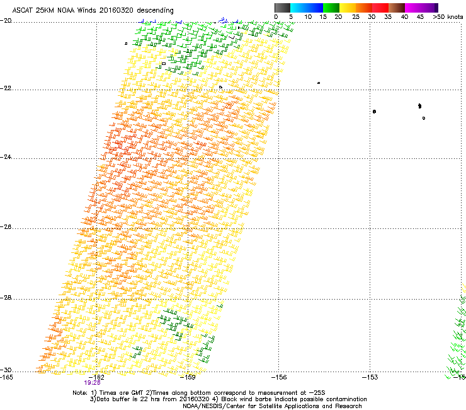Select the blue 10-15 knots legend segment
The height and width of the screenshot is (410, 466).
[315, 8]
